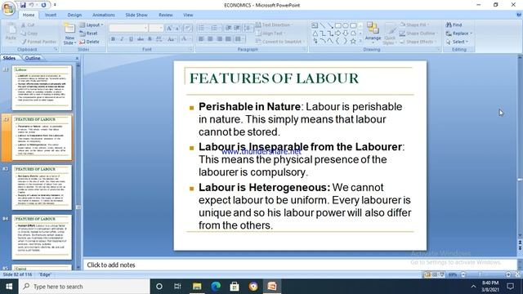Select the Right Arrow shape
The height and width of the screenshot is (294, 523).
pyautogui.click(x=337, y=33)
